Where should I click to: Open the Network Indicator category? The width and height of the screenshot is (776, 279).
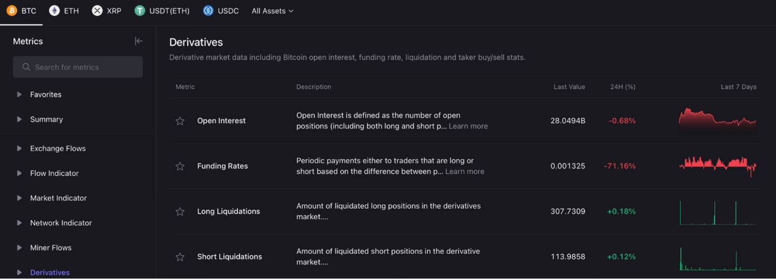tap(61, 223)
